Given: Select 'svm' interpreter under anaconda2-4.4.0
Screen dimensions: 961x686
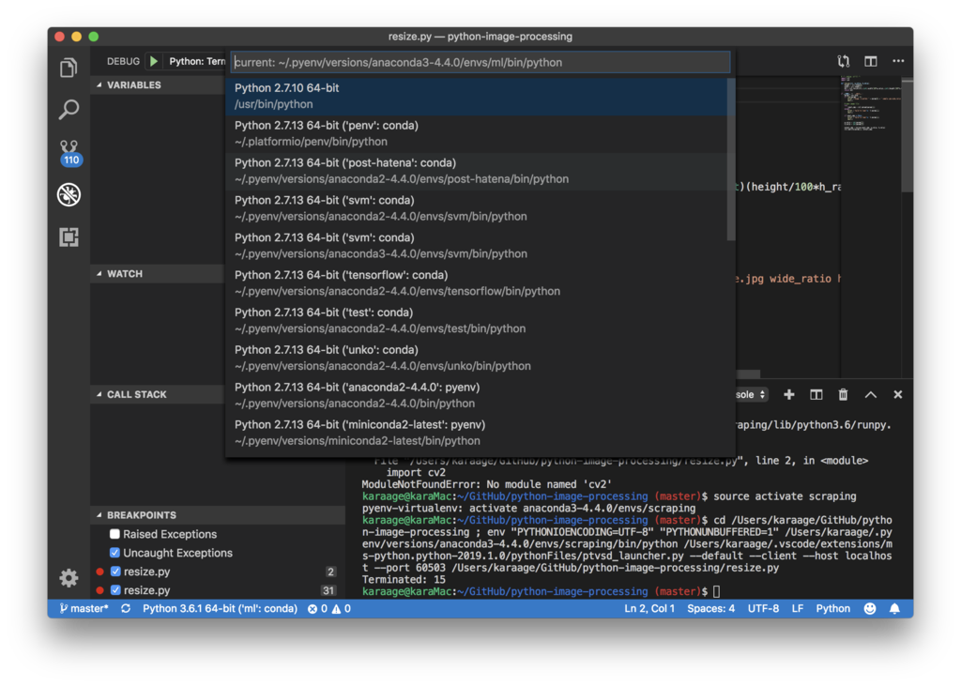Looking at the screenshot, I should pos(477,208).
